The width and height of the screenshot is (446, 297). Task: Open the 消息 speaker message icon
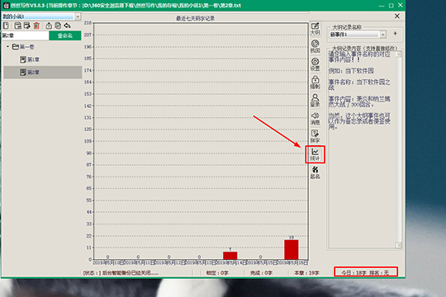315,119
